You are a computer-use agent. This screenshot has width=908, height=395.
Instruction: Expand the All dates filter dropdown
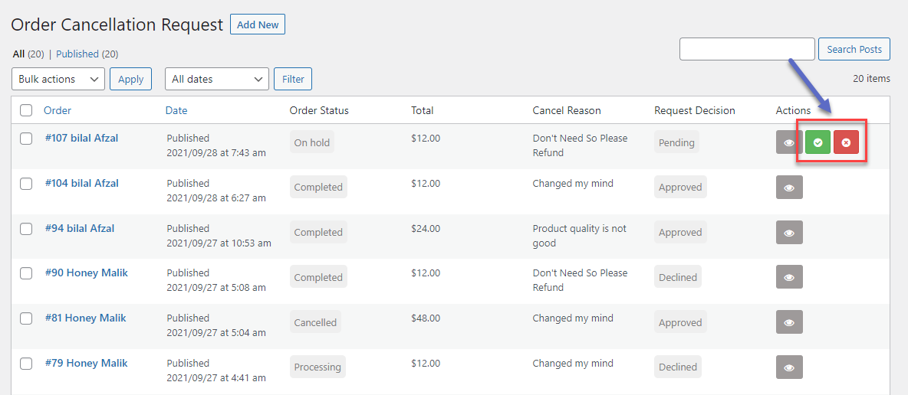(x=216, y=79)
